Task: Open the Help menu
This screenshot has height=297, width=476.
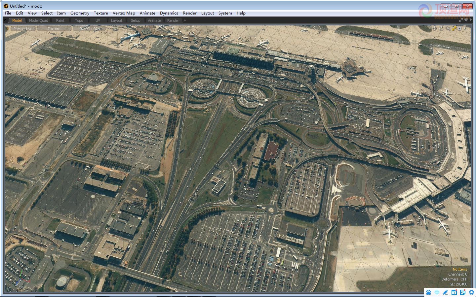Action: click(241, 13)
